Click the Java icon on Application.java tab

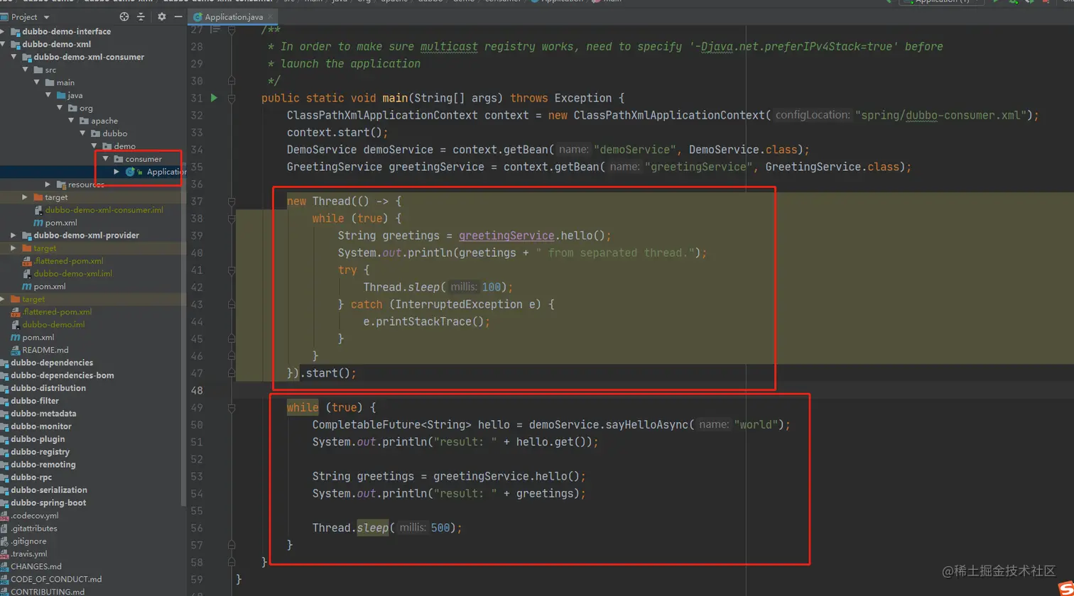(198, 16)
